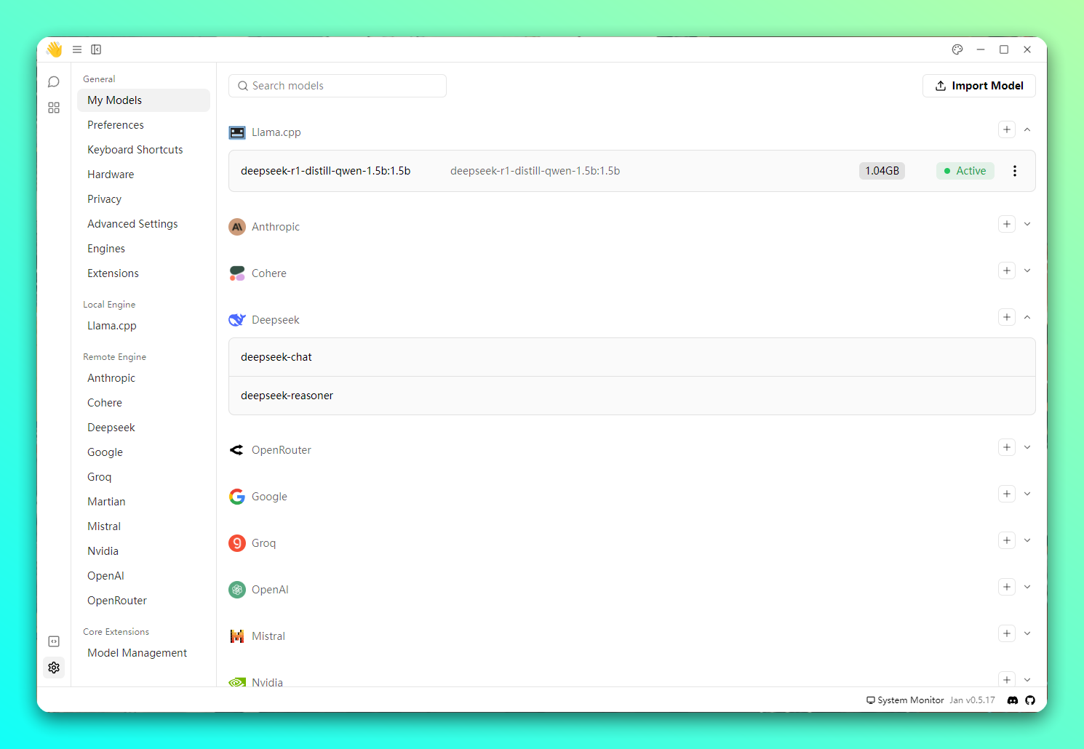
Task: Open the Discord icon in status bar
Action: click(1013, 700)
